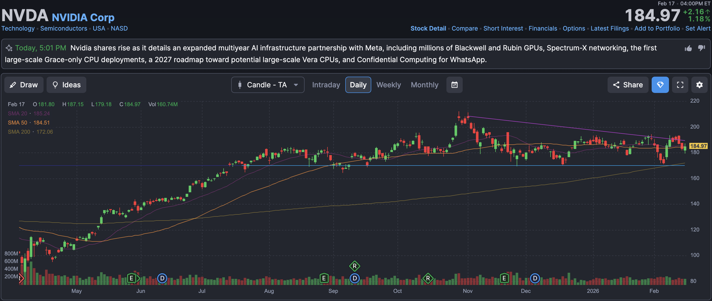Click the blue diamond premium icon
The width and height of the screenshot is (712, 301).
coord(660,85)
